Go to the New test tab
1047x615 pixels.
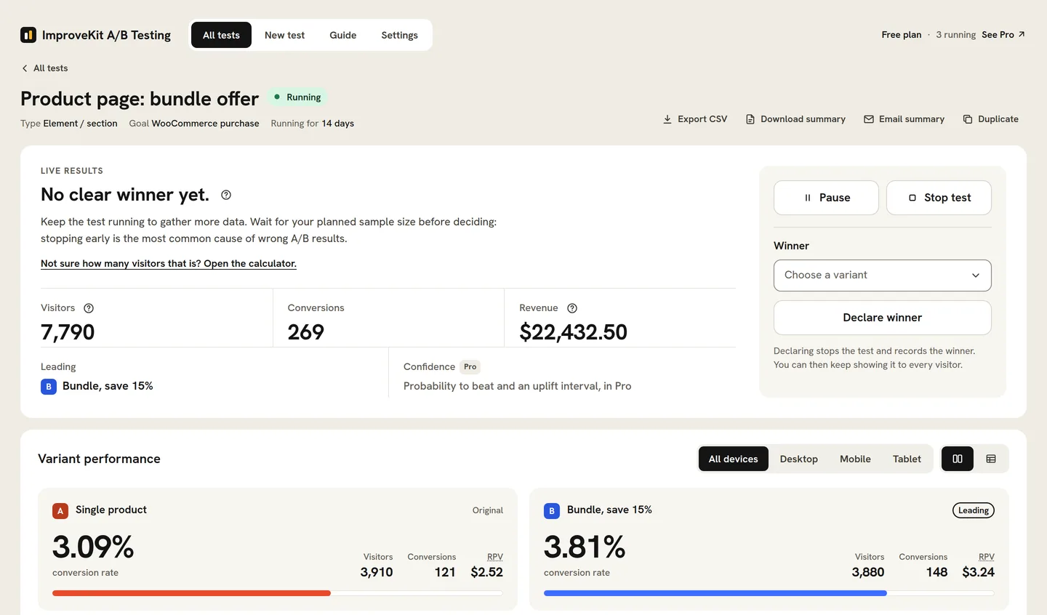(285, 35)
